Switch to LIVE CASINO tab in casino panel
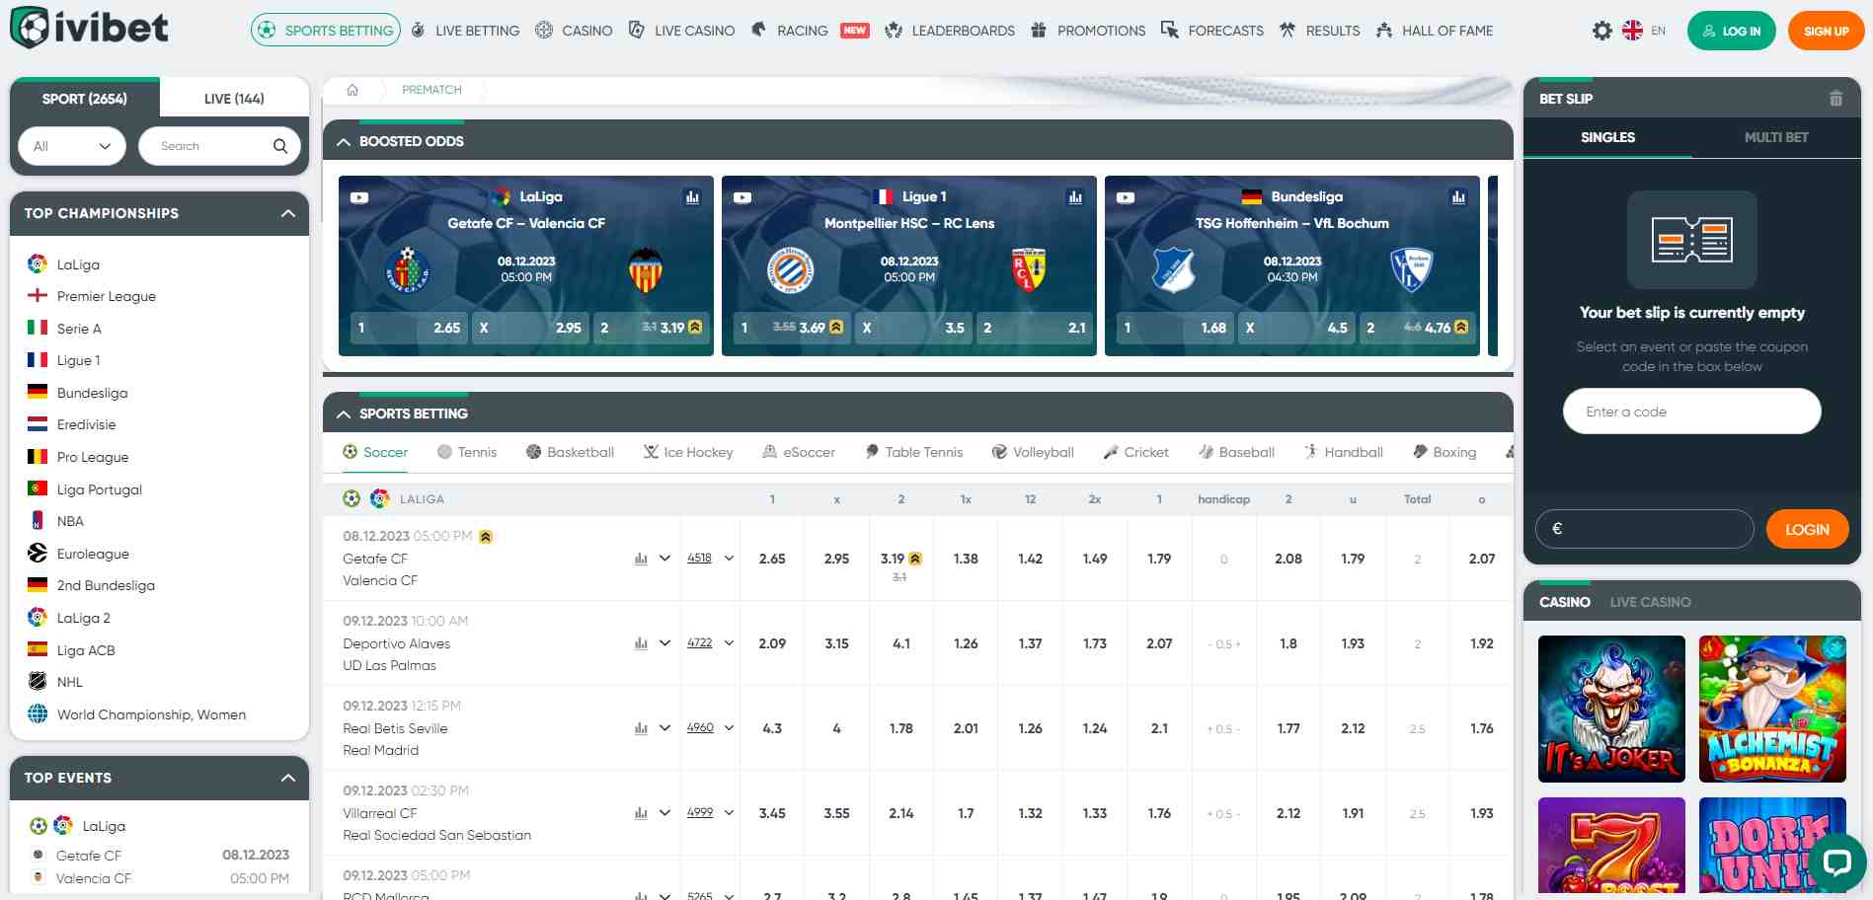Viewport: 1873px width, 900px height. [x=1650, y=602]
